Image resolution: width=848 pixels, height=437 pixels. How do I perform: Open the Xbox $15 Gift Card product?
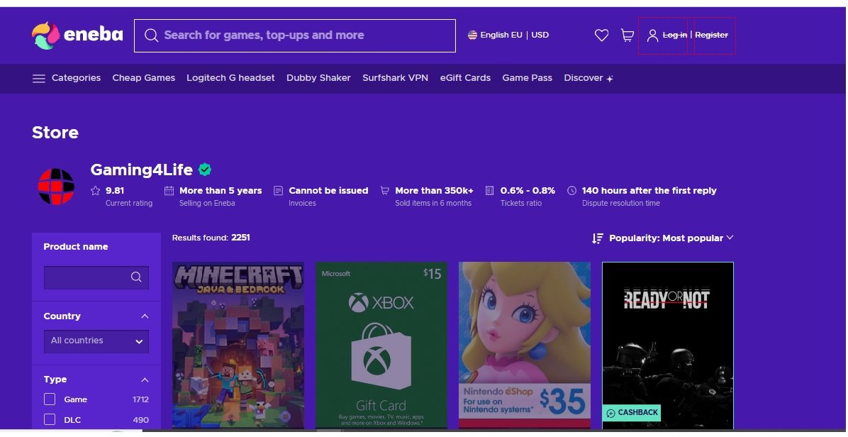coord(381,345)
